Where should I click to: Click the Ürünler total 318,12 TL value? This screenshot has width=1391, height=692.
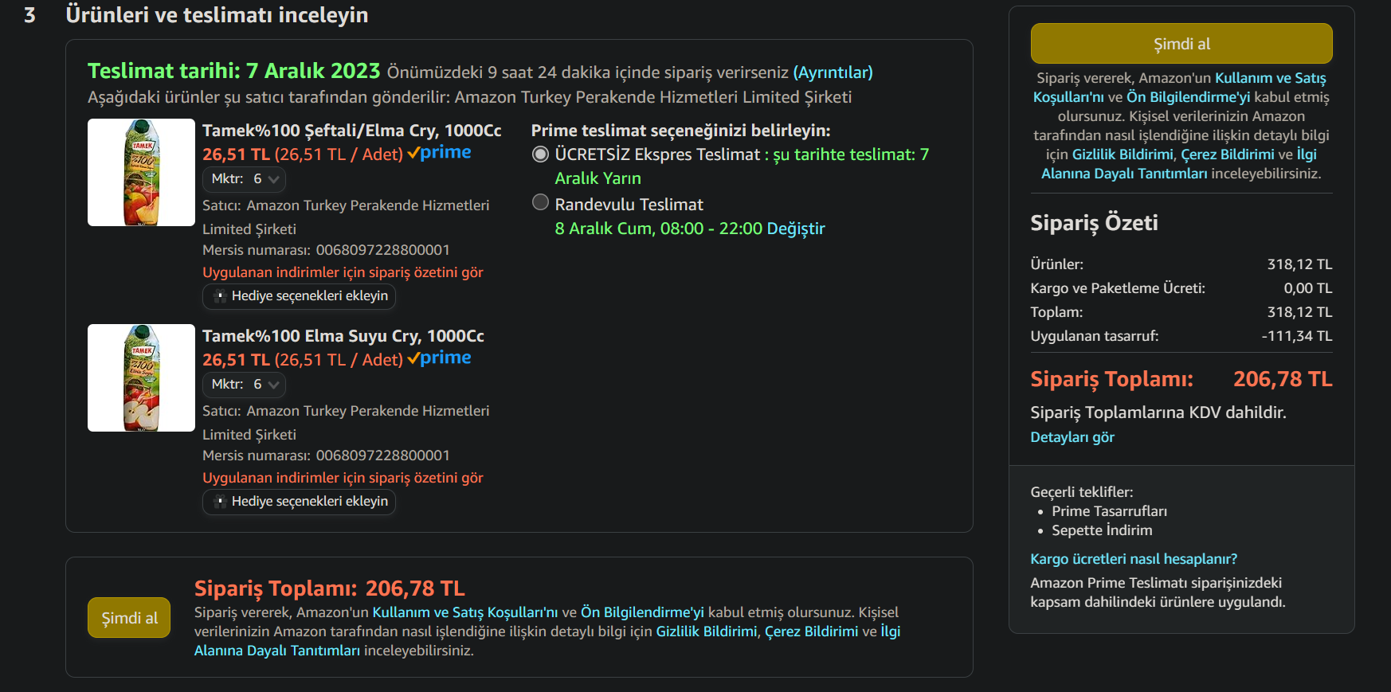point(1300,264)
